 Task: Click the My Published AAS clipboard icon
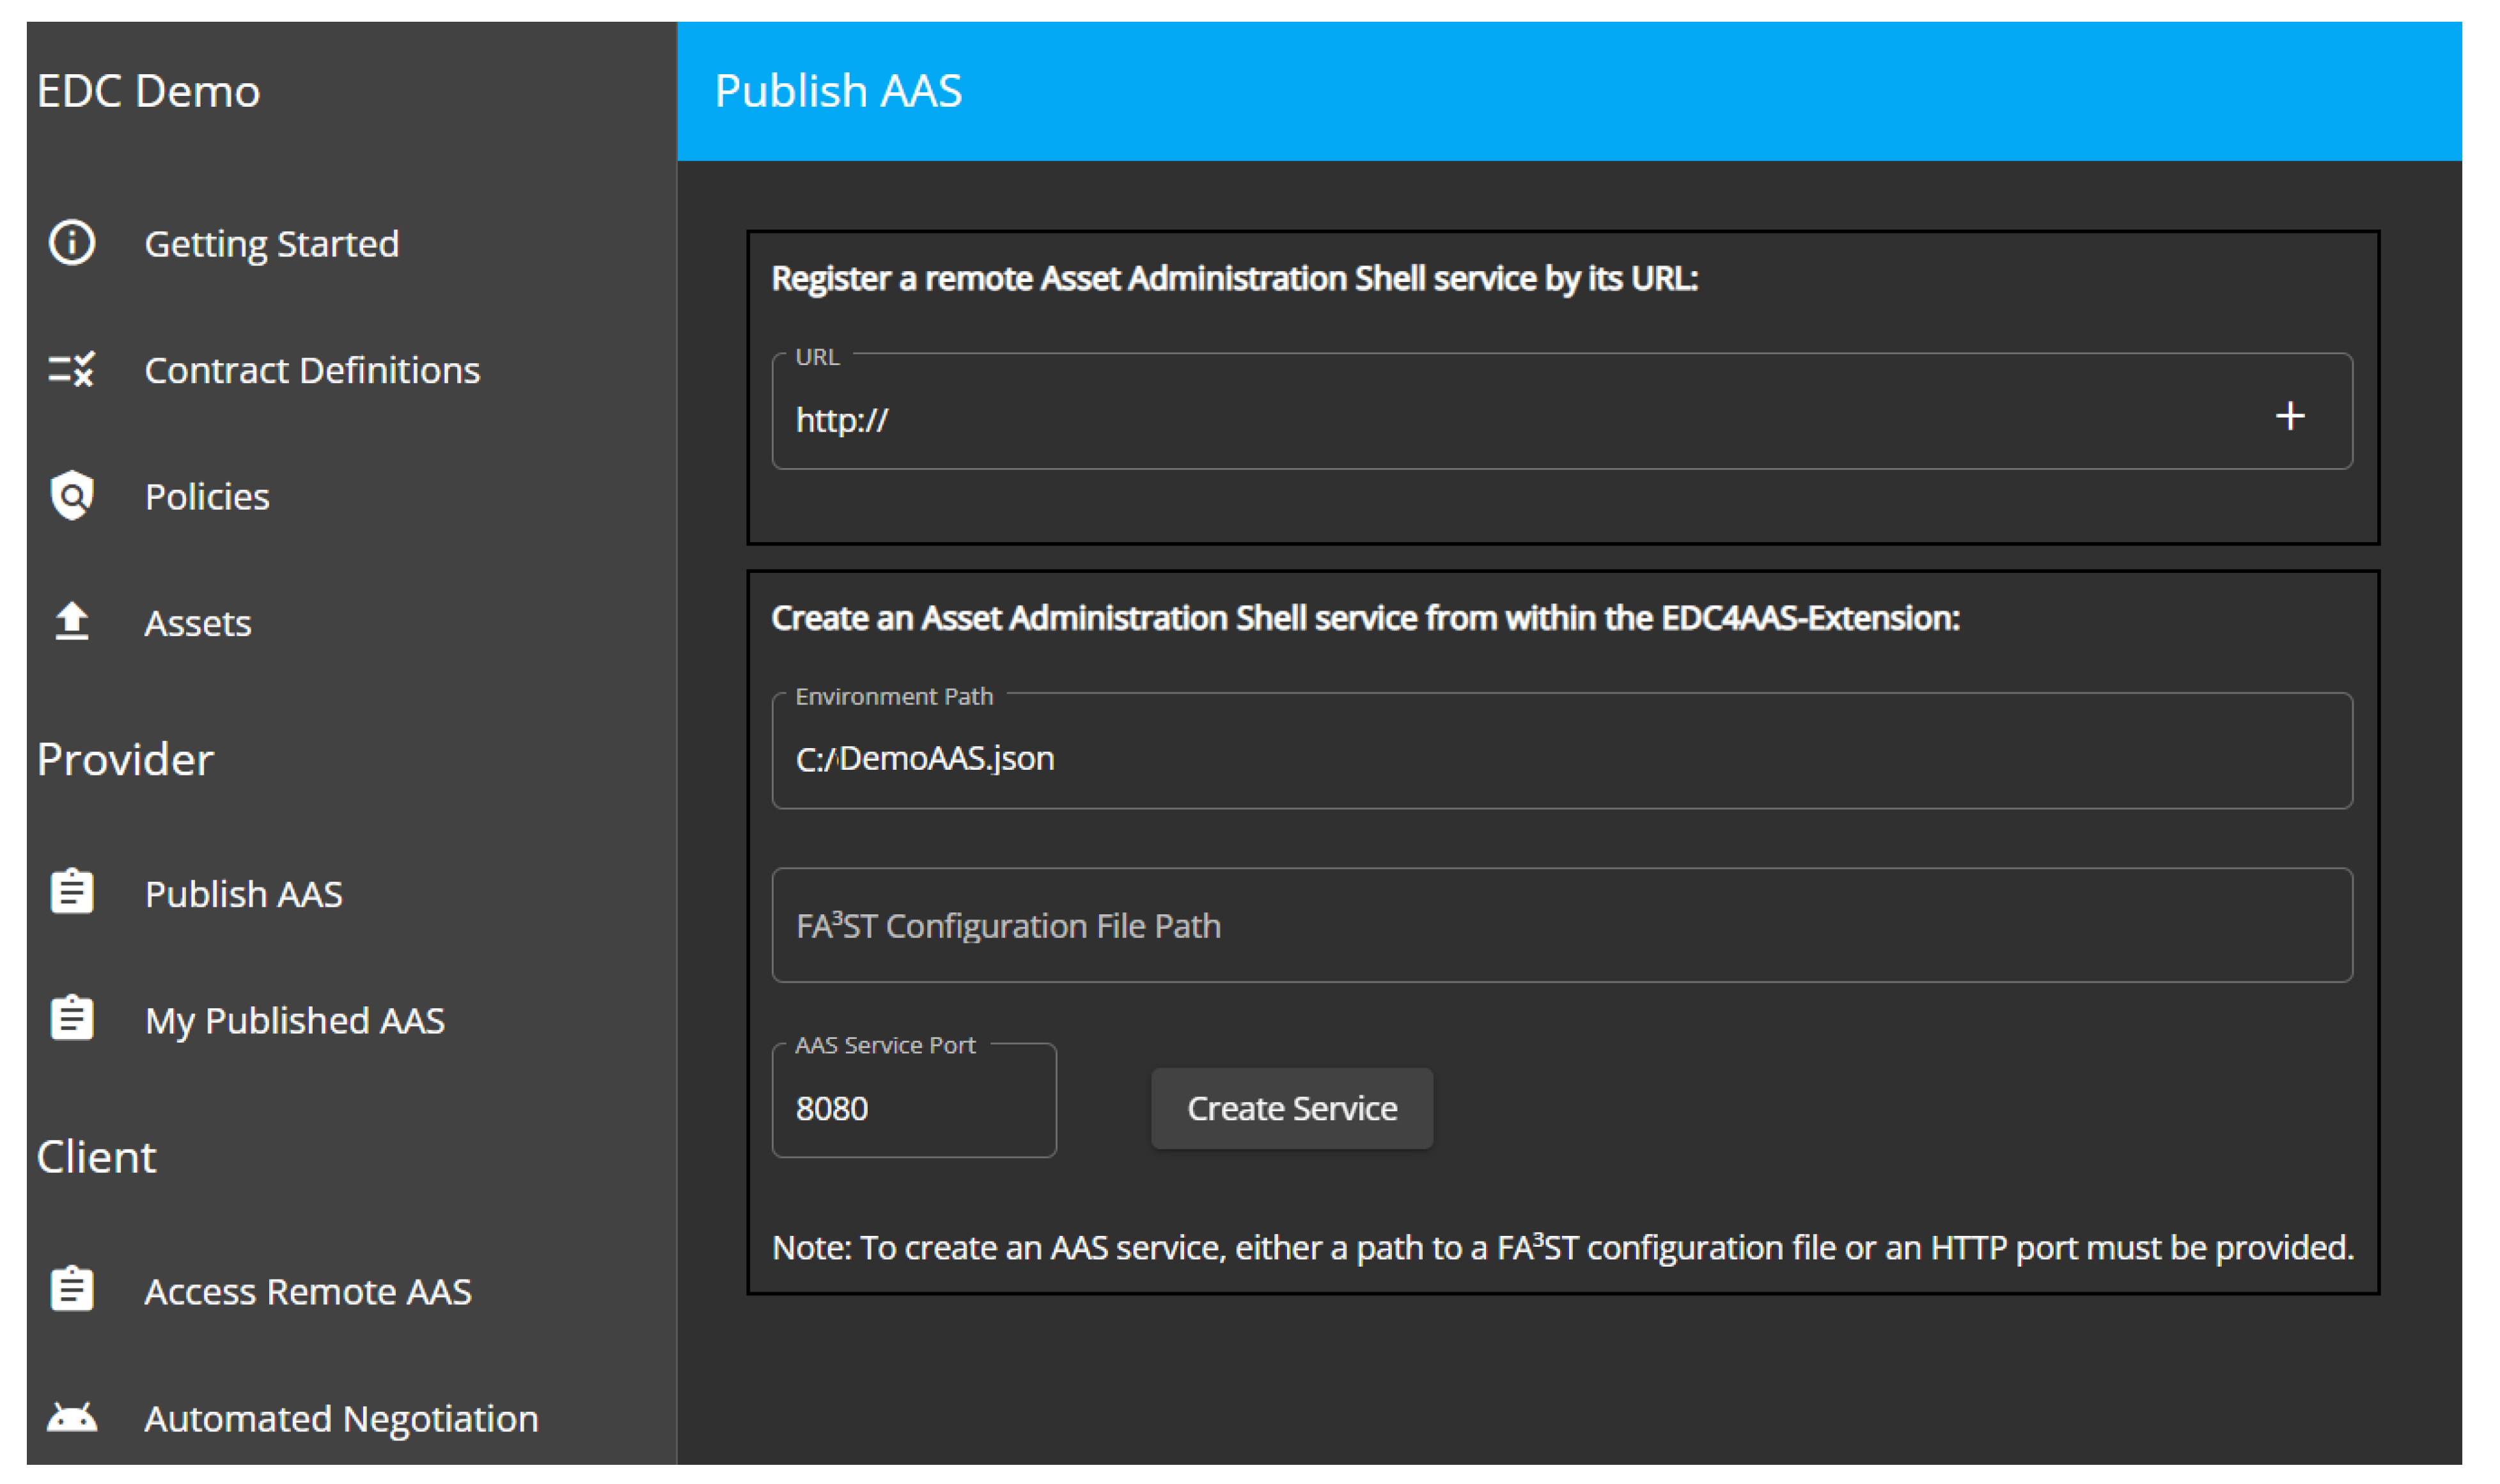72,1019
